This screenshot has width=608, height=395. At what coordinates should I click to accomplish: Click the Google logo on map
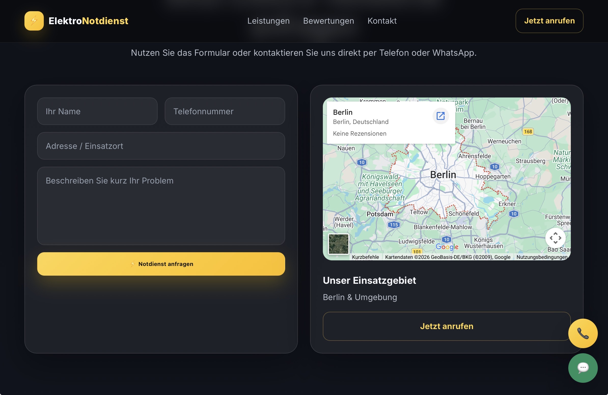(x=447, y=247)
